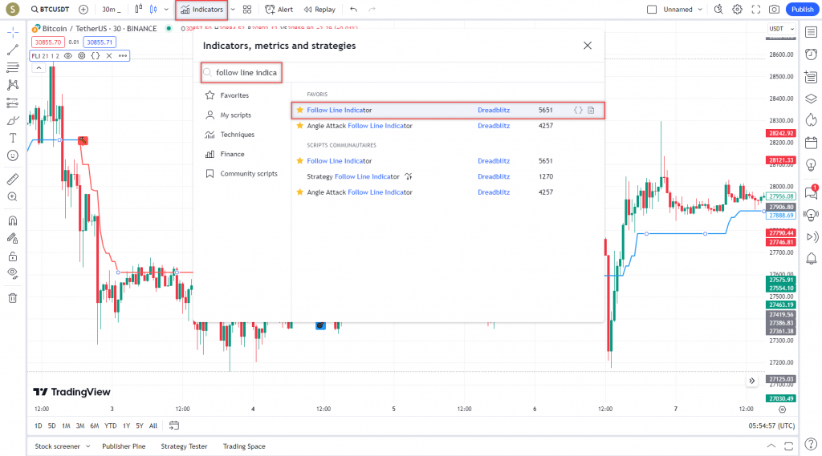Expand the Stock screener dropdown
822x456 pixels.
88,446
